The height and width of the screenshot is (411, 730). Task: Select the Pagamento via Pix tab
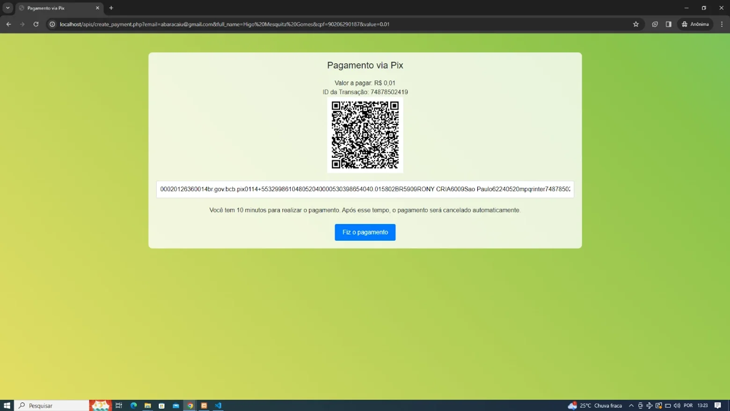pyautogui.click(x=59, y=8)
